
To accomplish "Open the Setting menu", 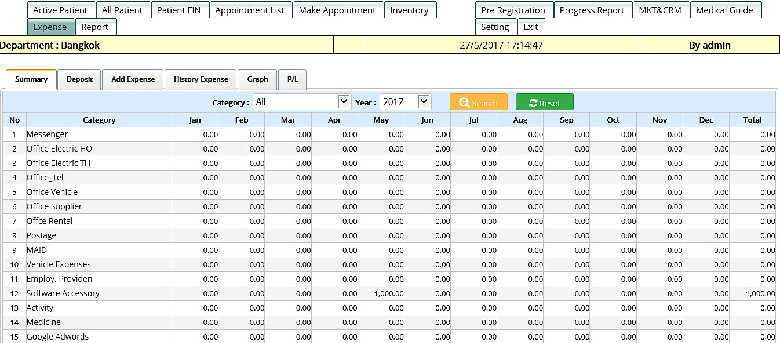I will (495, 27).
